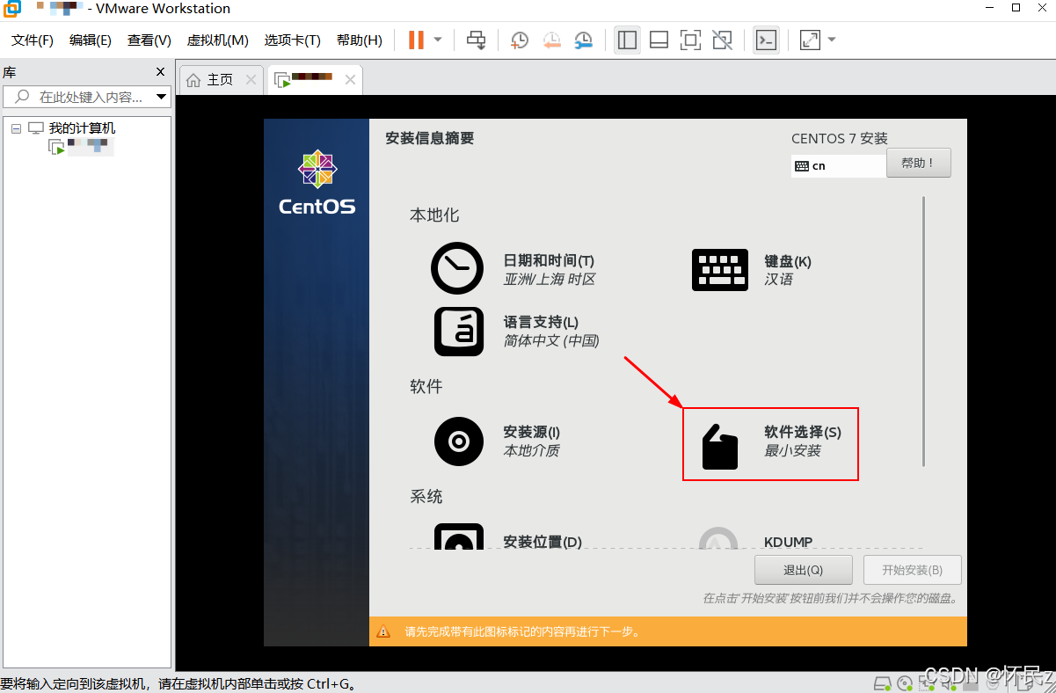The height and width of the screenshot is (693, 1056).
Task: Click the warning text 请先完成带有此图标标记的内容再进行下一步
Action: [522, 631]
